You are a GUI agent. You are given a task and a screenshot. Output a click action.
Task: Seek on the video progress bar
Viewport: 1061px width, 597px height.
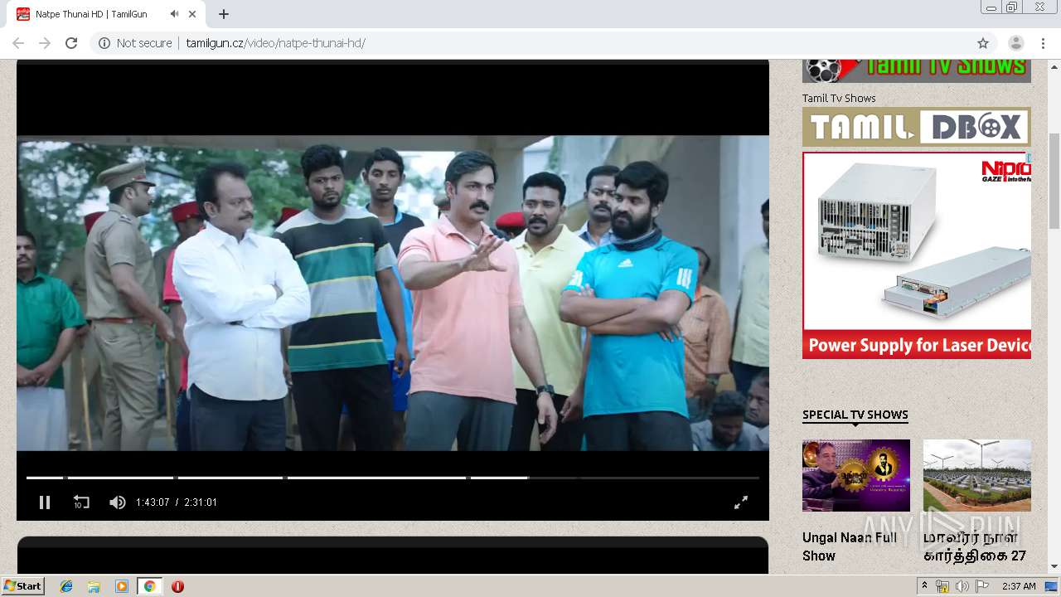393,478
